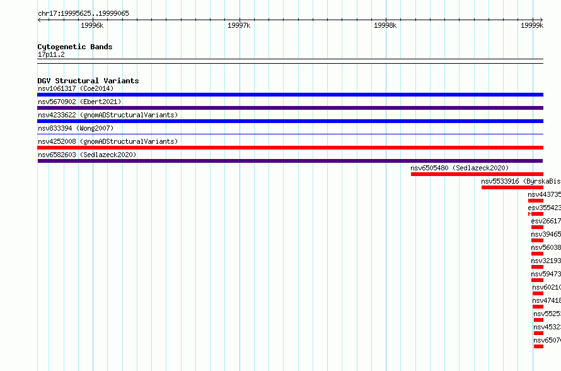Click the red bar under nsv6021
The height and width of the screenshot is (371, 561).
pyautogui.click(x=538, y=293)
